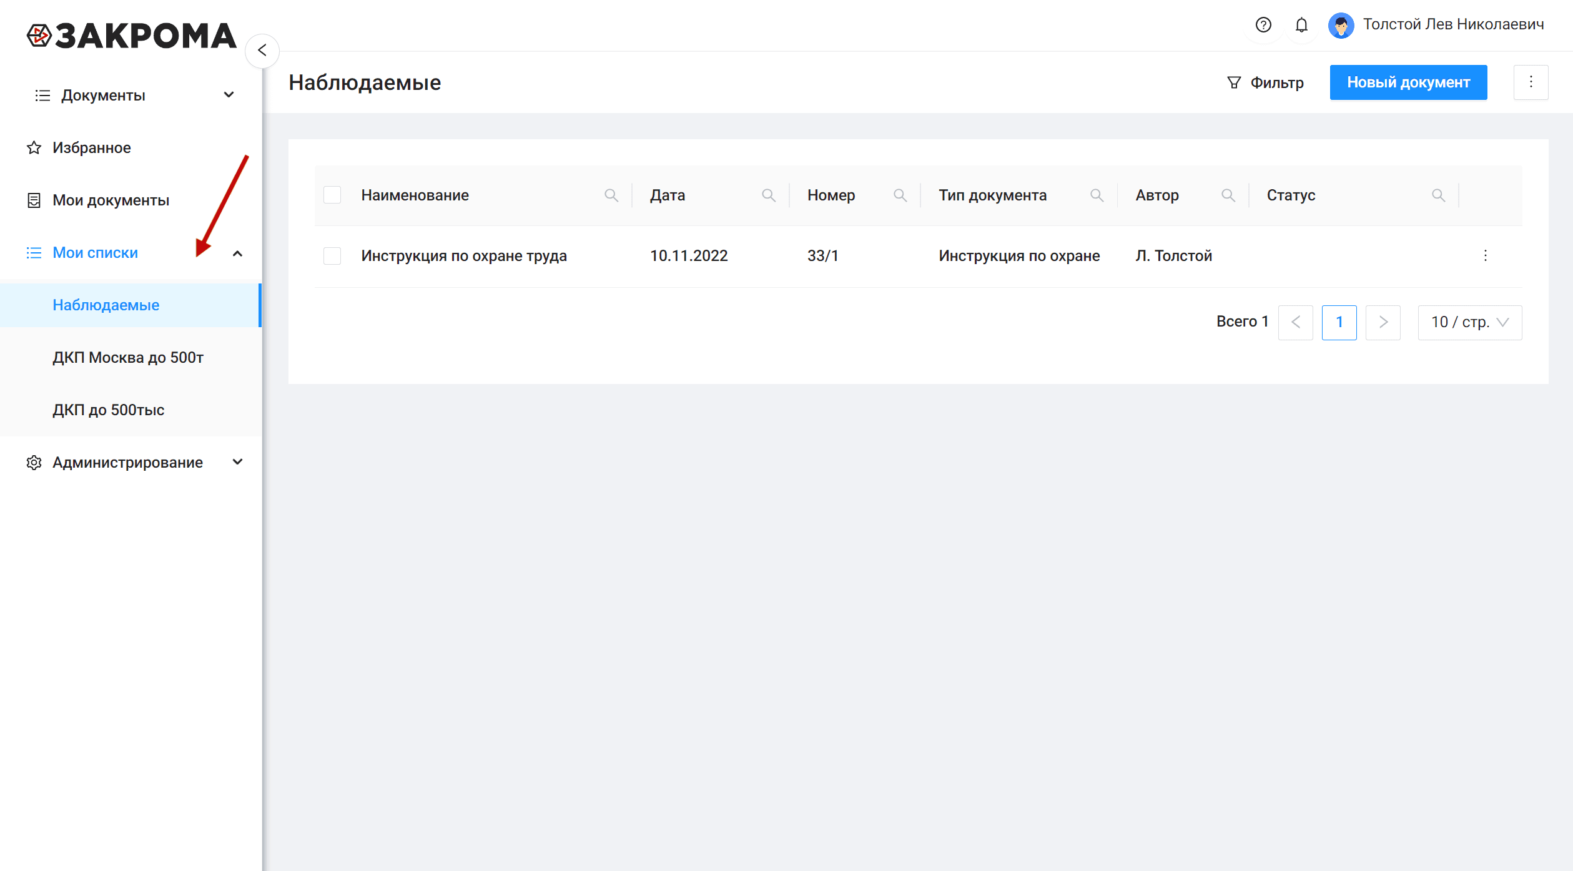Click the Всего 1 total label
Screen dimensions: 1573x871
click(1242, 322)
